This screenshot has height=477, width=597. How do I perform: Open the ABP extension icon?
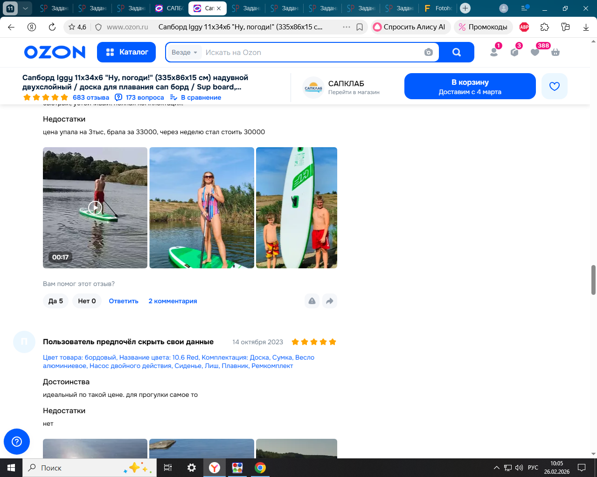pyautogui.click(x=524, y=27)
